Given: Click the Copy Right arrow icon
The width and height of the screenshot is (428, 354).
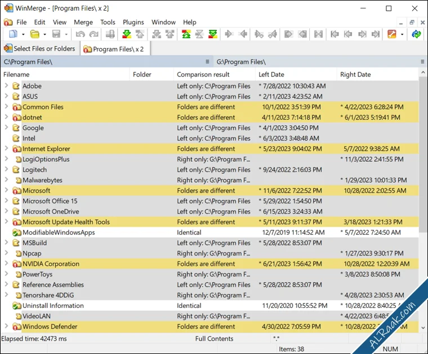Looking at the screenshot, I should pos(229,34).
